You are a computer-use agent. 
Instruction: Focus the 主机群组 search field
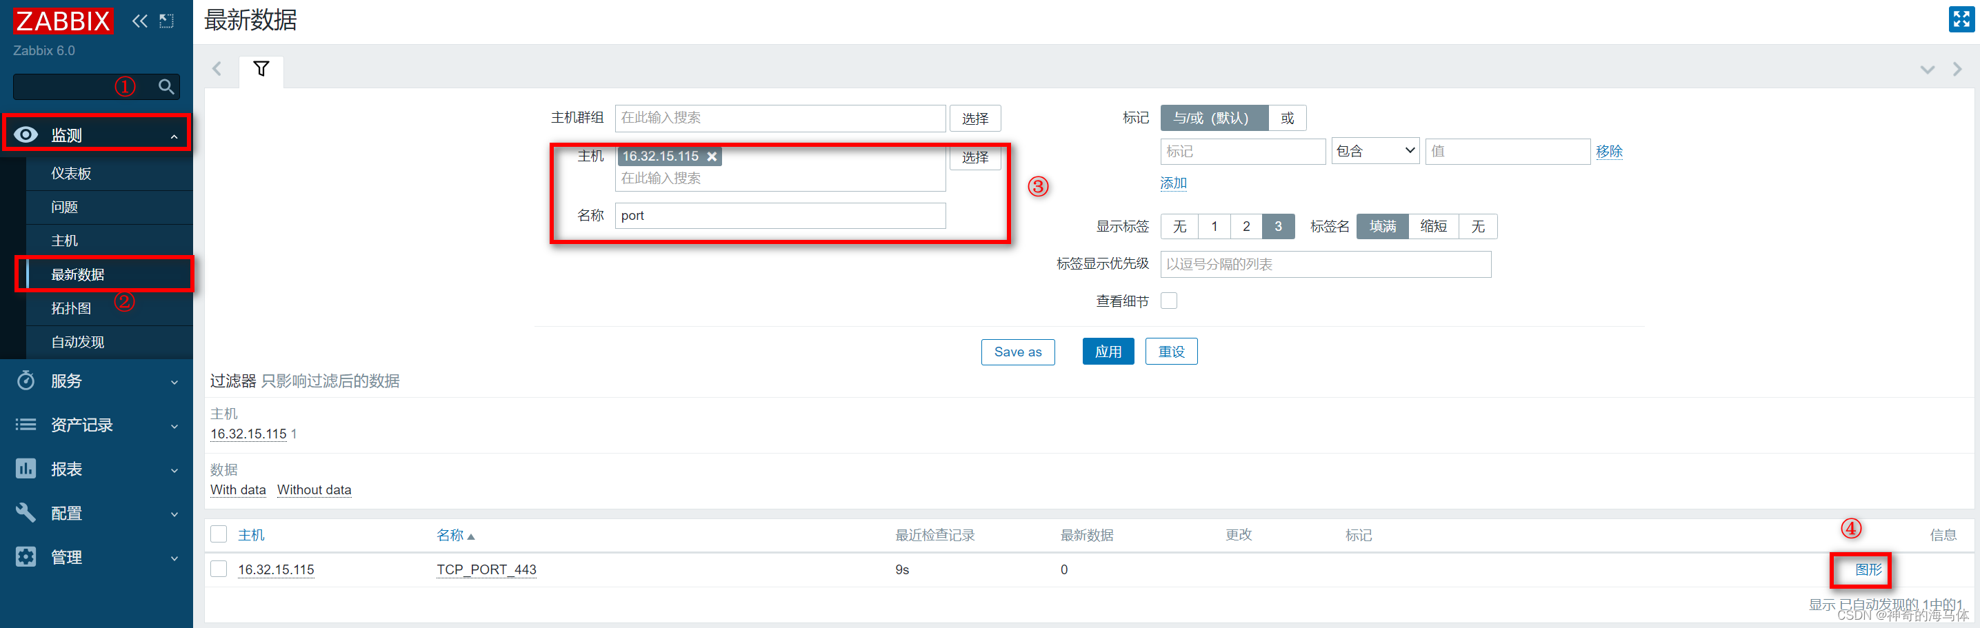click(780, 118)
